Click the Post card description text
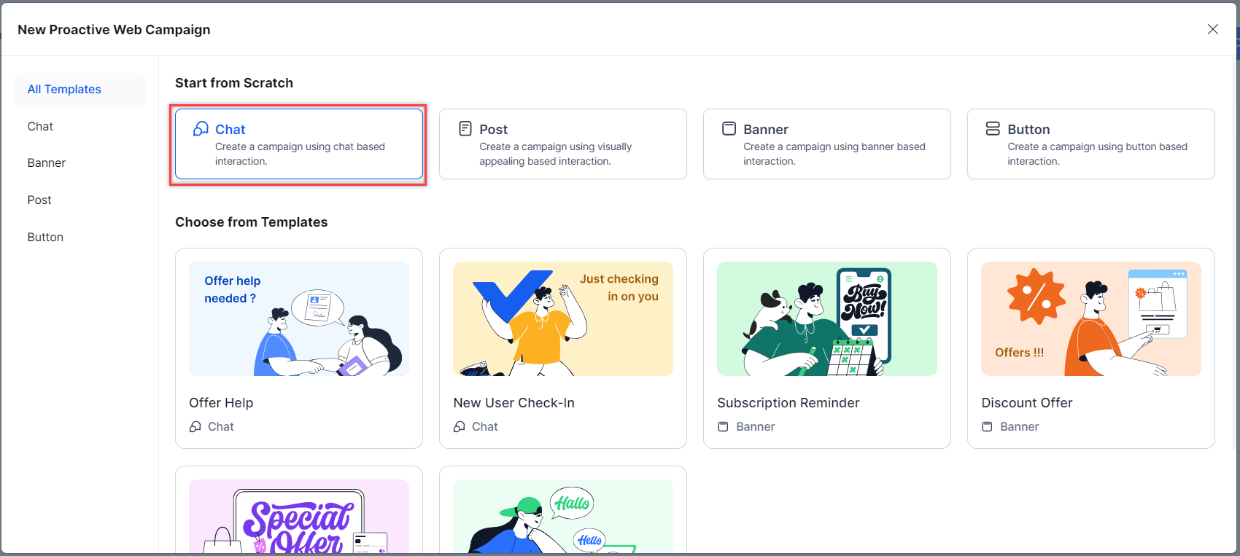This screenshot has width=1240, height=556. [x=555, y=154]
